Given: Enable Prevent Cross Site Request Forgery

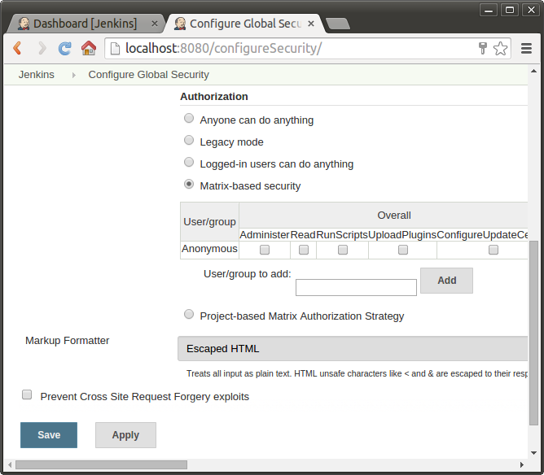Looking at the screenshot, I should (x=27, y=394).
